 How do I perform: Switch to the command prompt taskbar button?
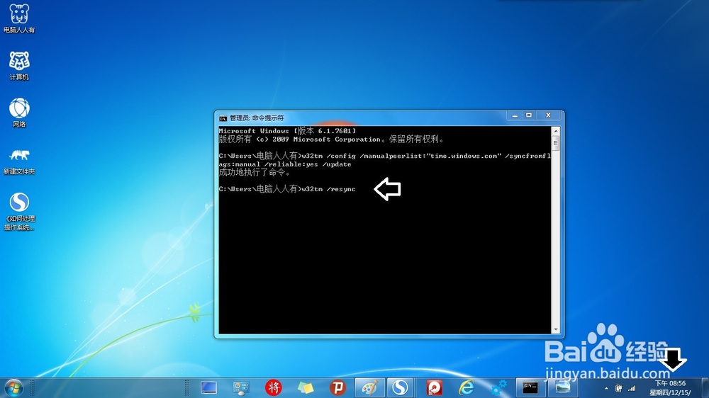click(x=530, y=387)
